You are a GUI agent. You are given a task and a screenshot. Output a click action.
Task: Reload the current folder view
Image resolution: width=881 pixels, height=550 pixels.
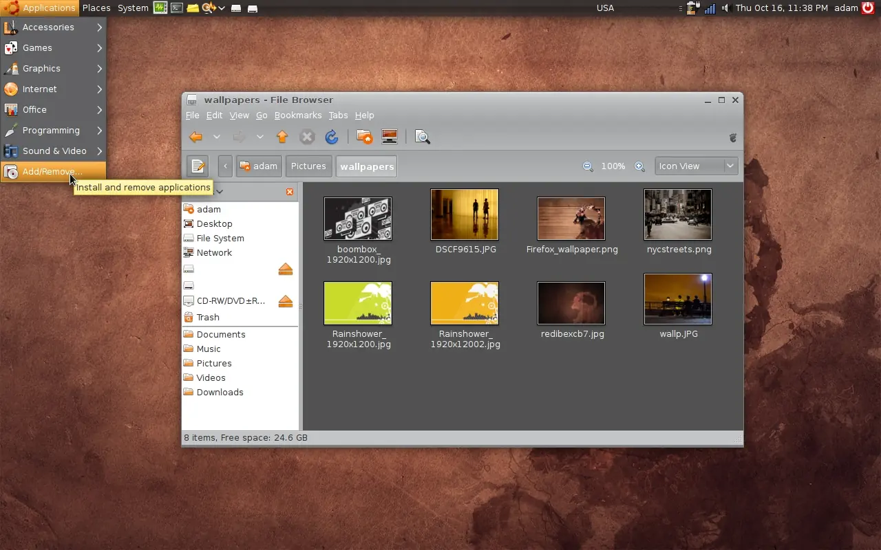pyautogui.click(x=332, y=137)
